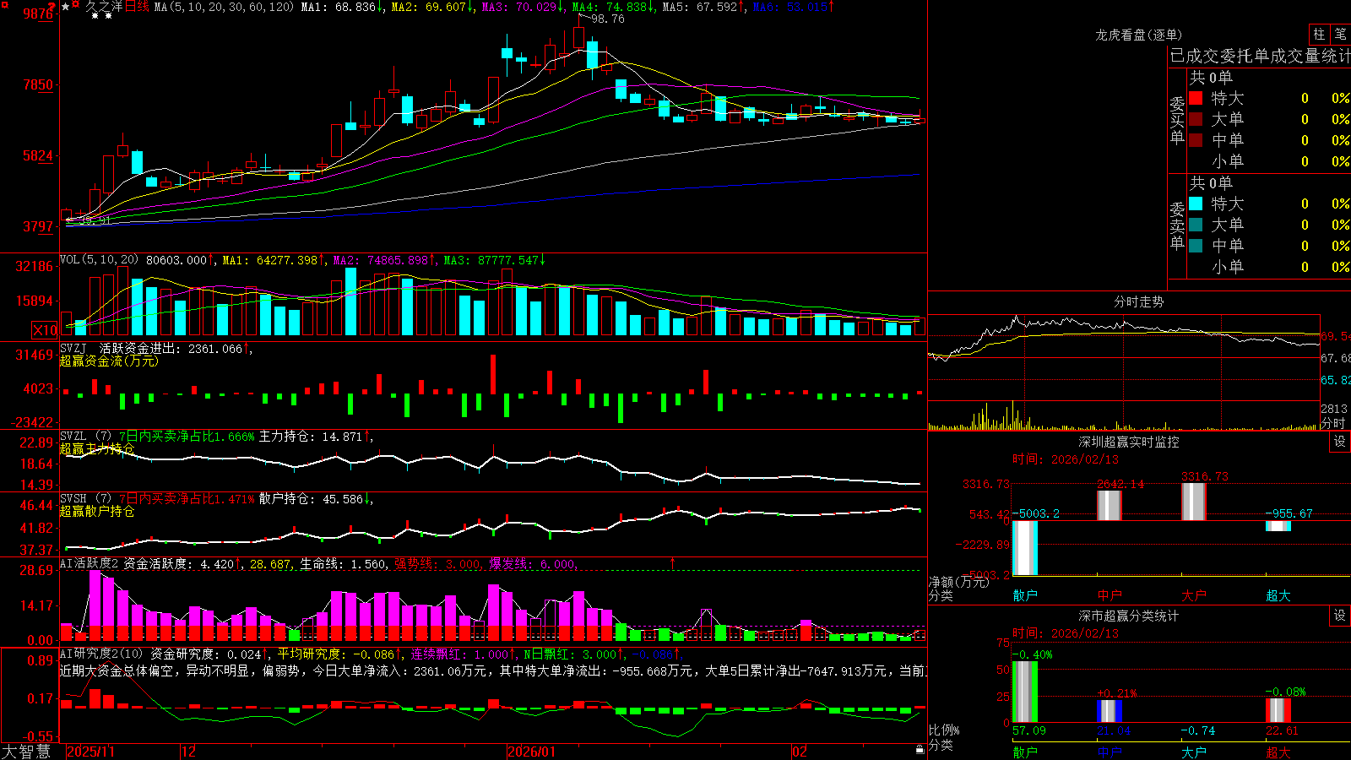
Task: Click the 超赢主力持仓 yellow label
Action: 97,448
